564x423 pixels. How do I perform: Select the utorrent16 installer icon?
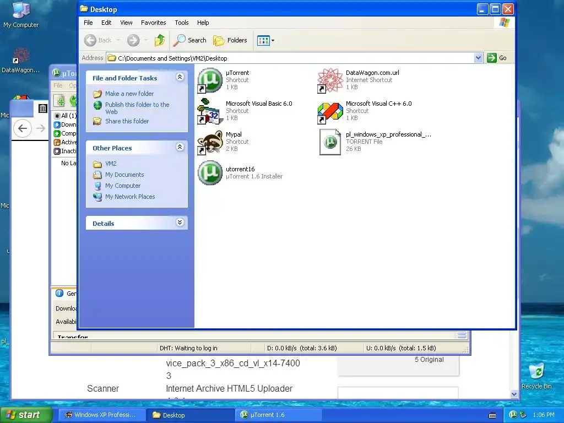[x=210, y=173]
